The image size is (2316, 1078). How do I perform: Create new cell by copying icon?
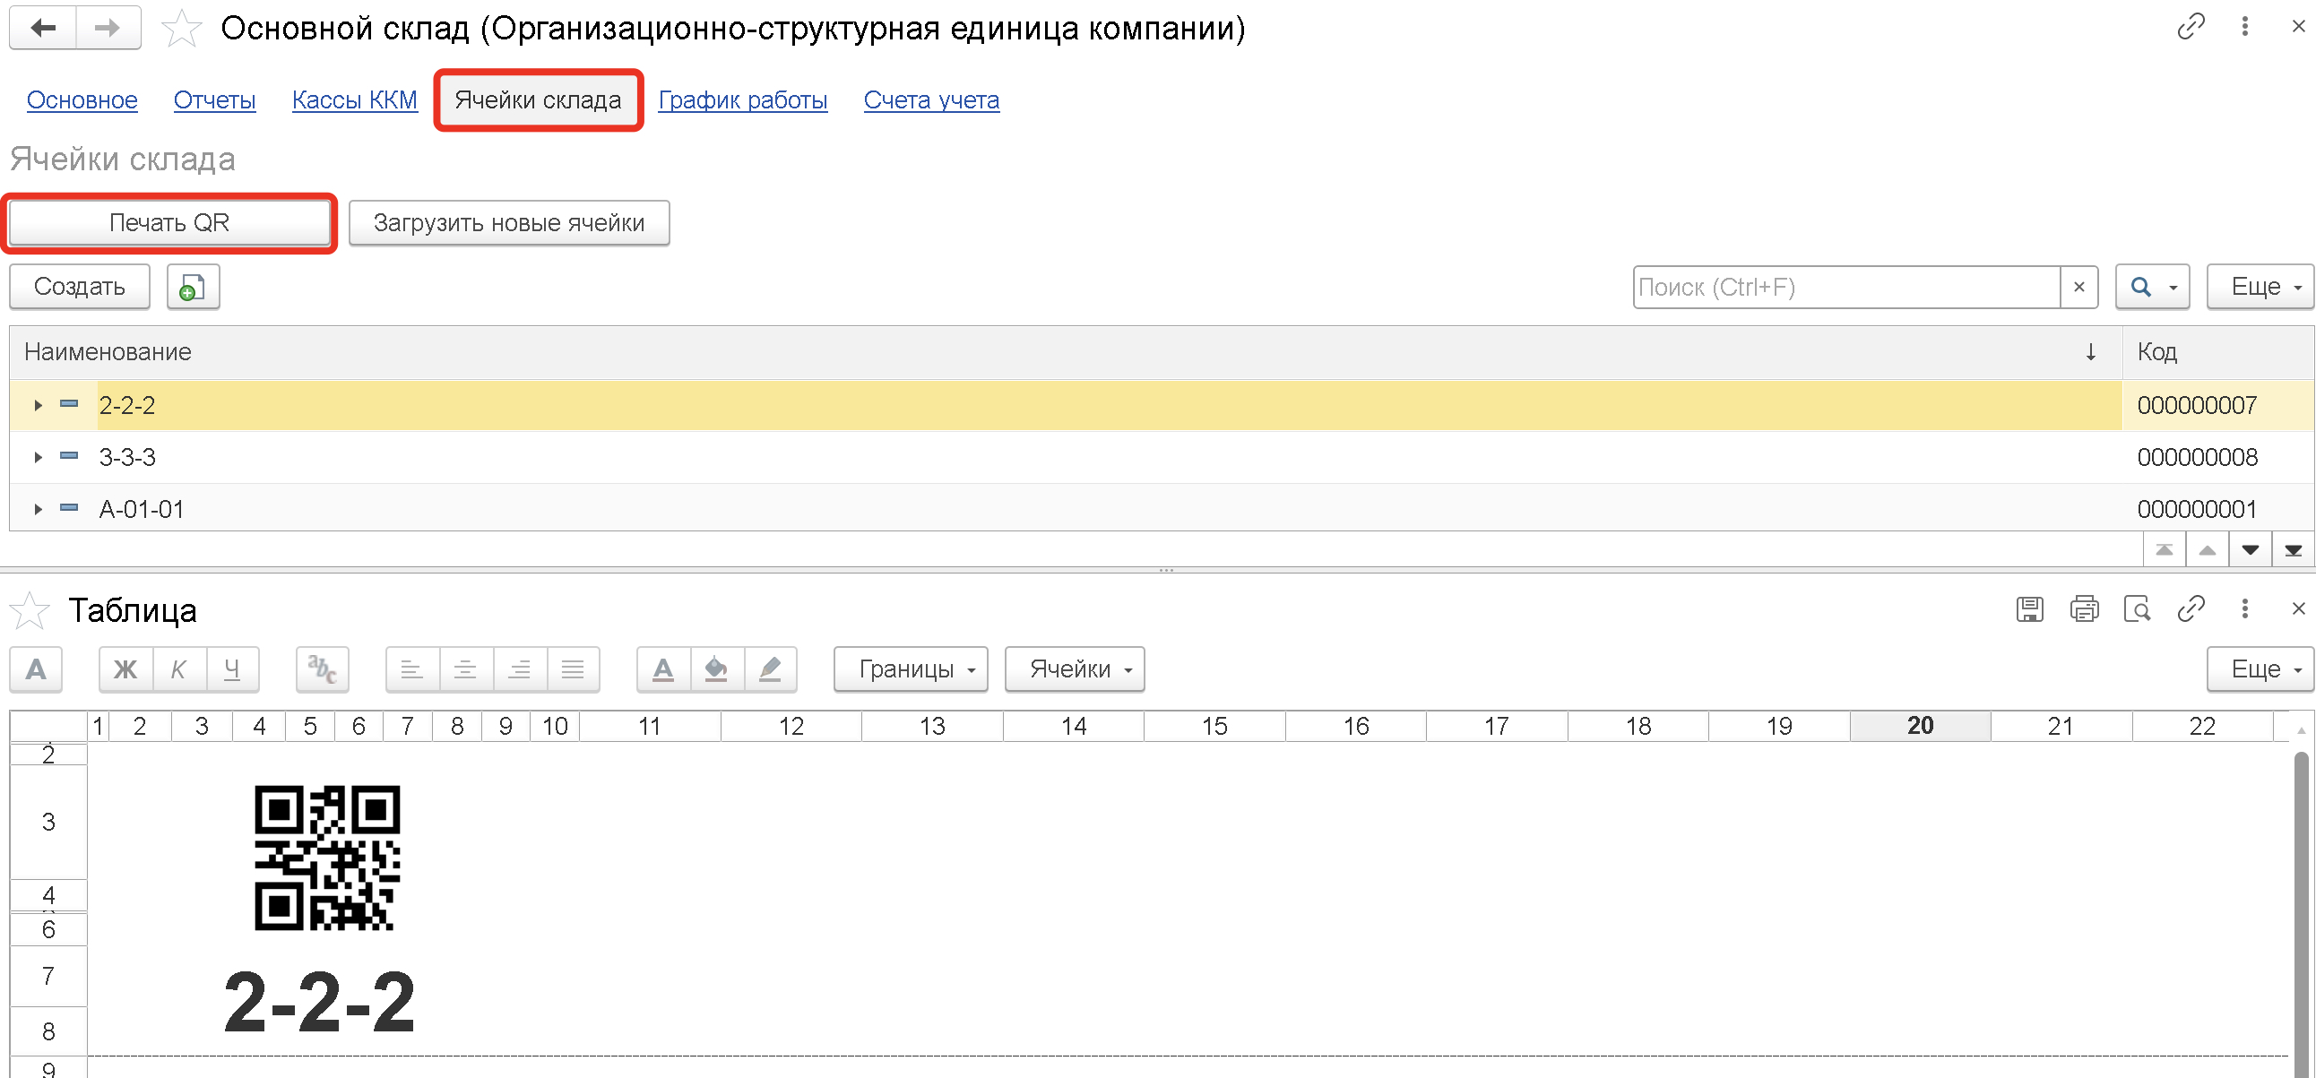pyautogui.click(x=193, y=287)
